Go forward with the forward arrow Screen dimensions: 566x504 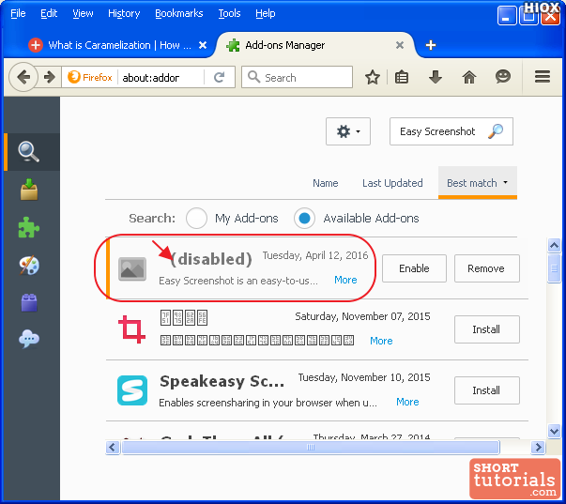pyautogui.click(x=50, y=77)
